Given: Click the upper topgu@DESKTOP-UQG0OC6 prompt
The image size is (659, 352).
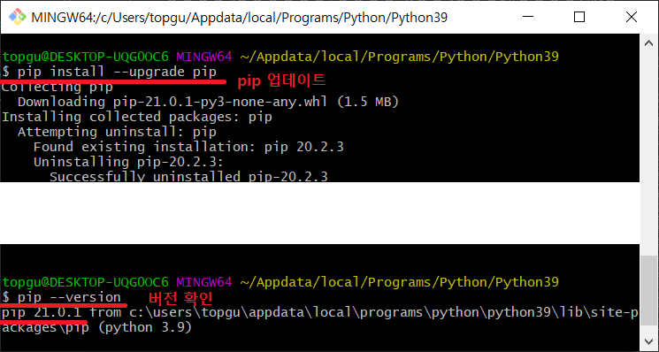Looking at the screenshot, I should click(85, 57).
